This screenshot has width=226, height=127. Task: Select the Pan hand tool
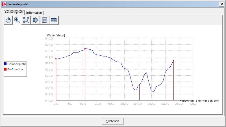[8, 20]
